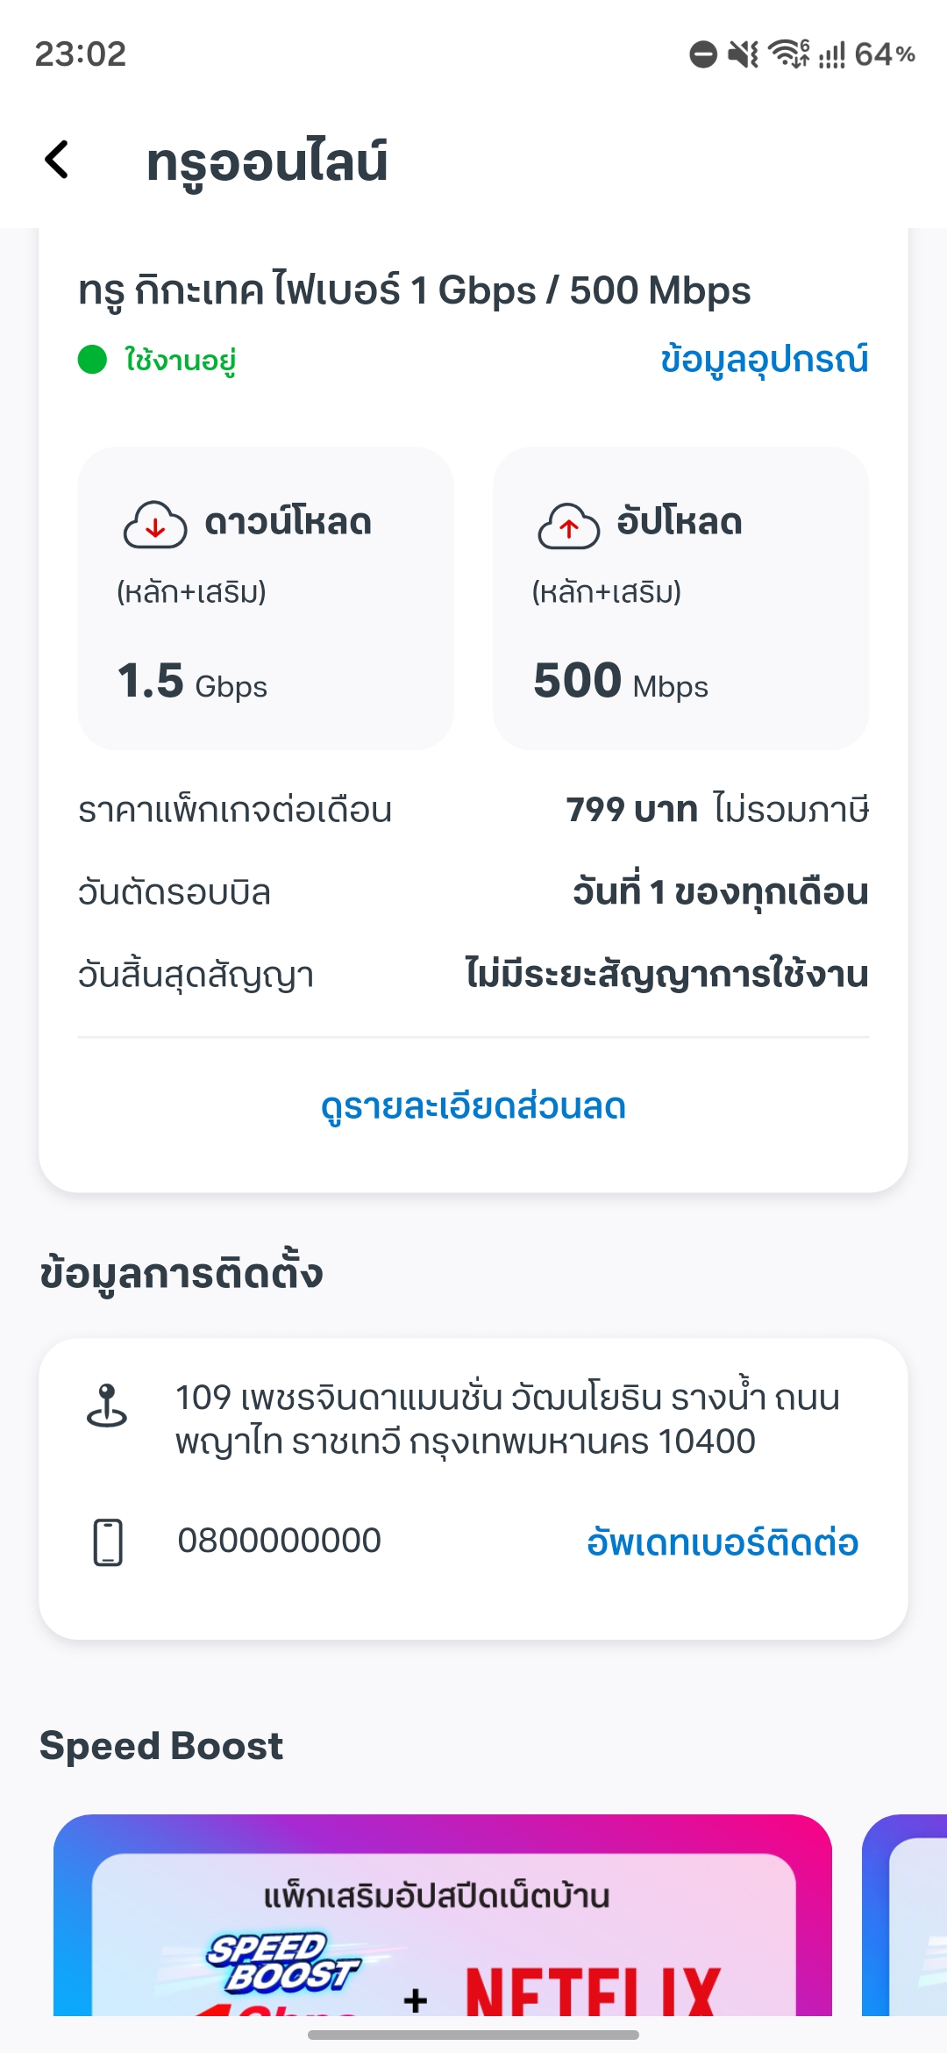Screen dimensions: 947x2053
Task: Select the อัปโหลด 500 Mbps card
Action: click(x=680, y=598)
